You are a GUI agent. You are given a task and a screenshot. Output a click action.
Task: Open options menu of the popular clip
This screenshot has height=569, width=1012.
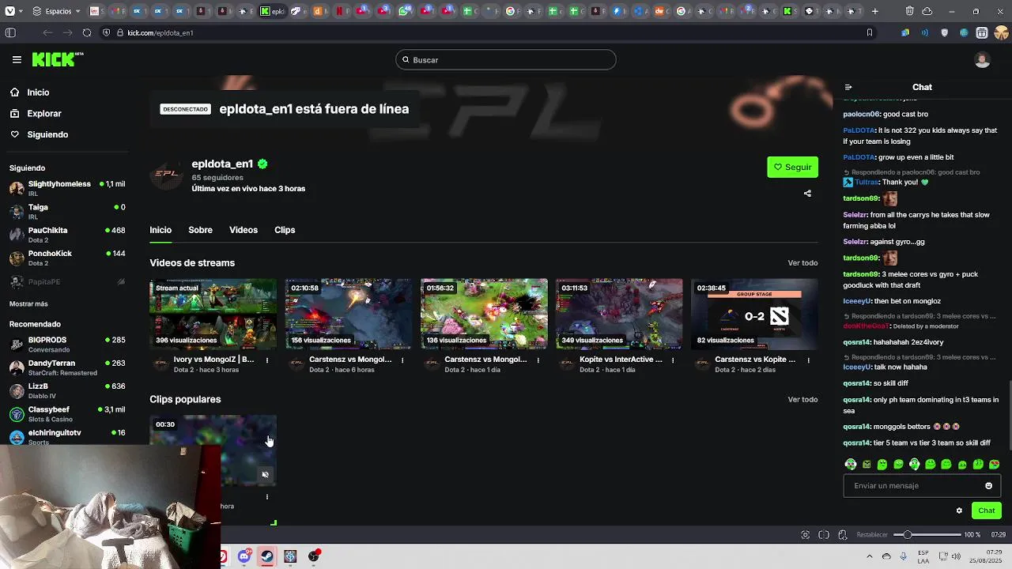[267, 497]
